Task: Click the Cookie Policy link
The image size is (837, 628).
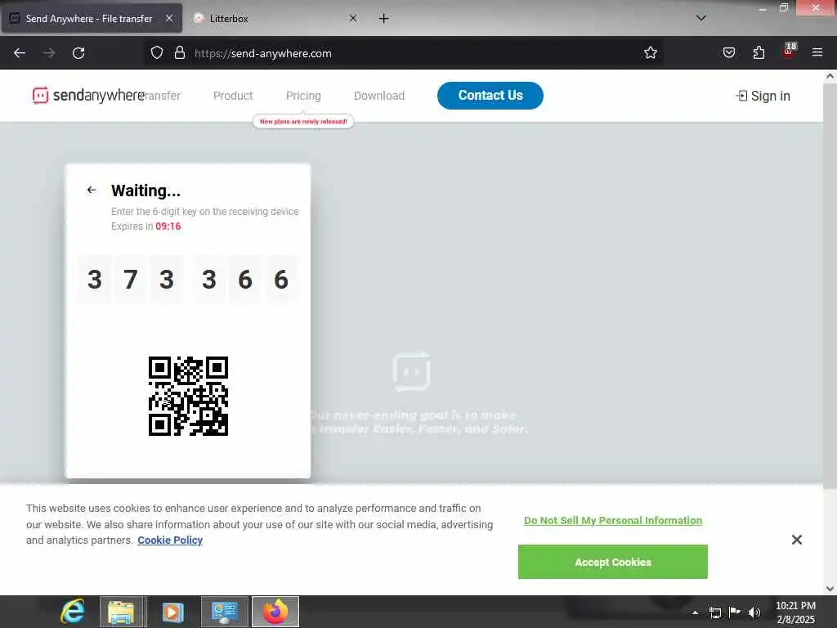Action: (x=170, y=541)
